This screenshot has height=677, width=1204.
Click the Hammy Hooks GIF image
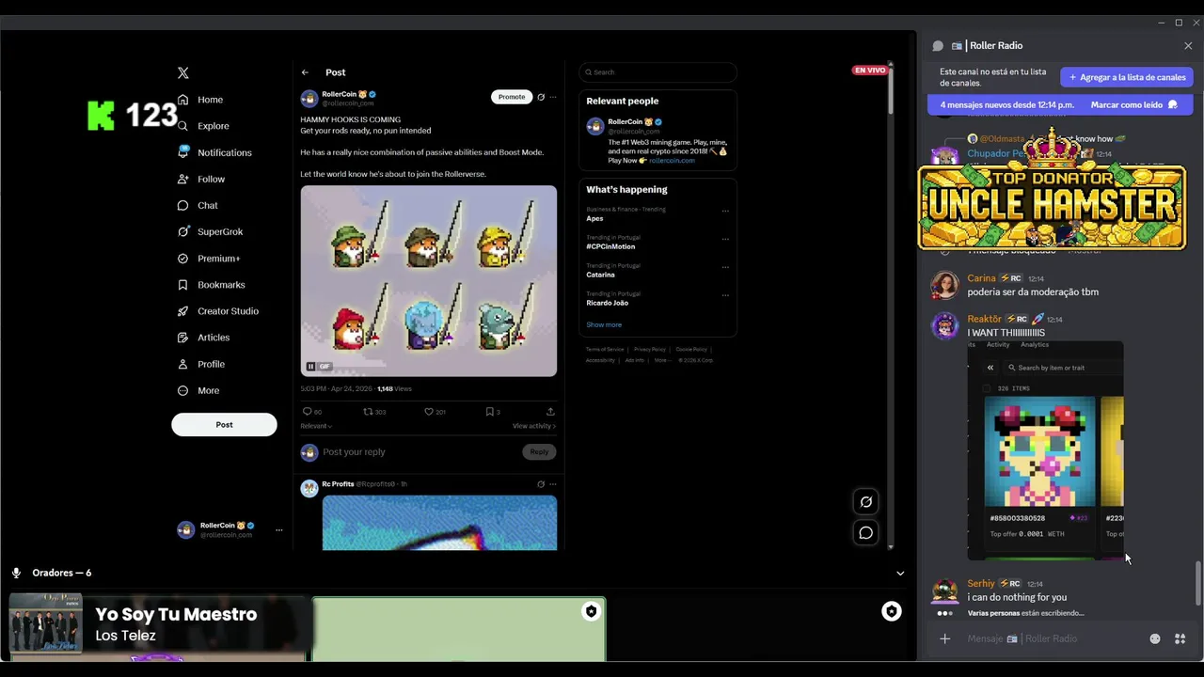(x=429, y=281)
